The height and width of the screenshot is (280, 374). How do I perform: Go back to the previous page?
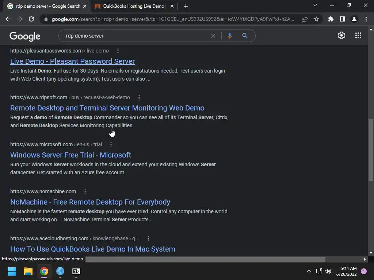tap(8, 19)
